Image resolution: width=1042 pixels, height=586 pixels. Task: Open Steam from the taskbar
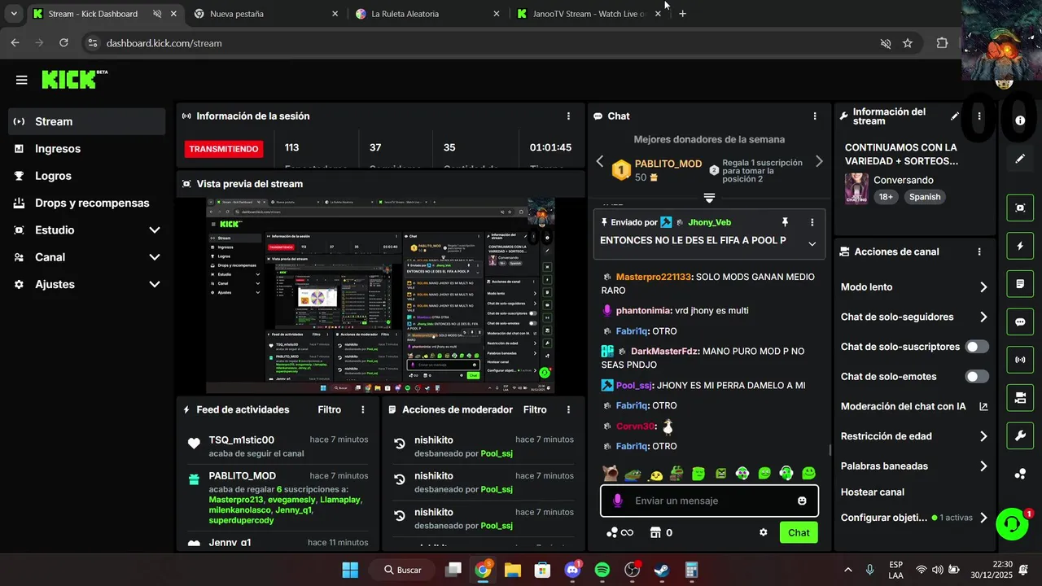662,570
